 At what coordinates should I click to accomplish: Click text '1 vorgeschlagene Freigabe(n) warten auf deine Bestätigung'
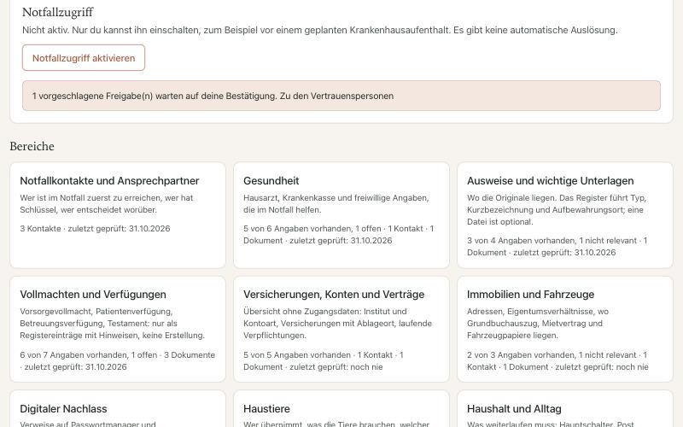coord(155,96)
